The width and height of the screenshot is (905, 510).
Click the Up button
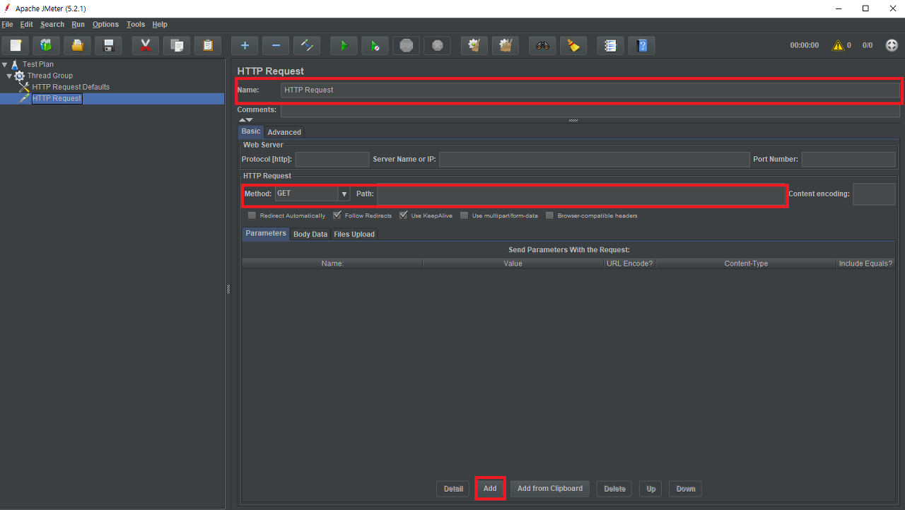tap(651, 488)
